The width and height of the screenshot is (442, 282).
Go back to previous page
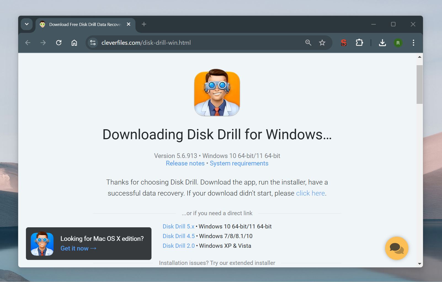coord(28,43)
